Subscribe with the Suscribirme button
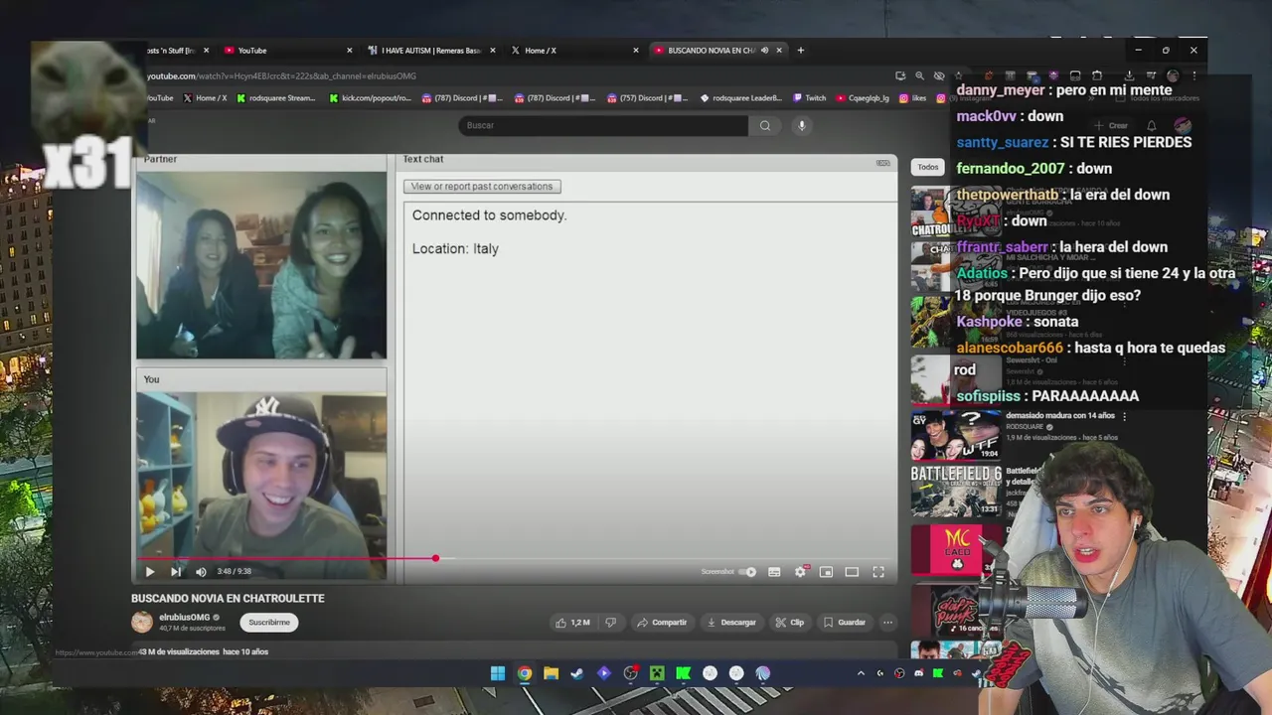This screenshot has height=715, width=1272. [269, 623]
